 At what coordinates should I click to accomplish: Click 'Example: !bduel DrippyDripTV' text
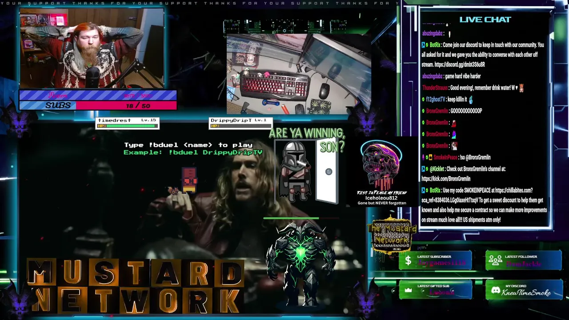[193, 152]
